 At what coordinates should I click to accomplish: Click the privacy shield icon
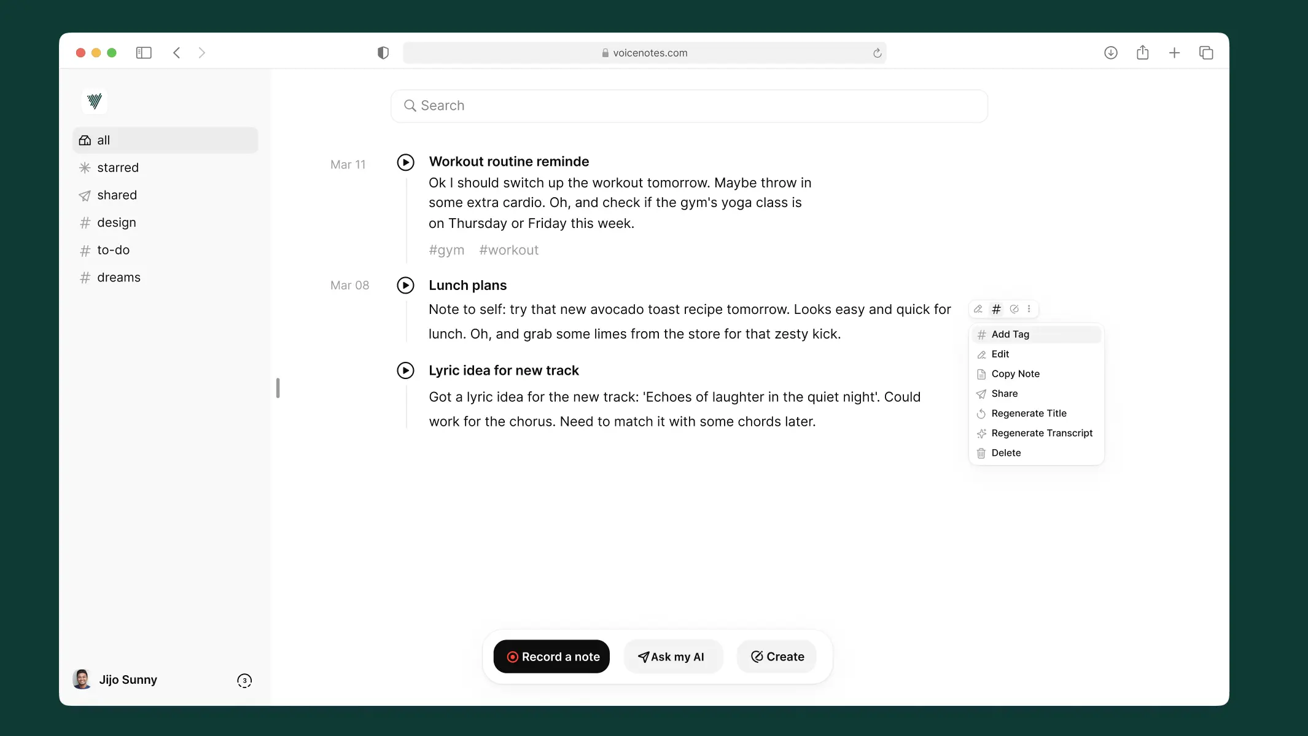coord(383,53)
